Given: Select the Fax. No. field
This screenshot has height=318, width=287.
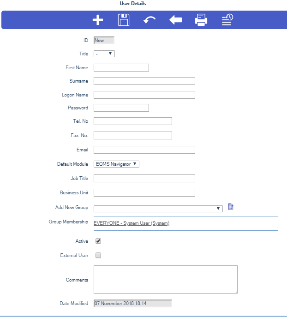Looking at the screenshot, I should pos(133,136).
